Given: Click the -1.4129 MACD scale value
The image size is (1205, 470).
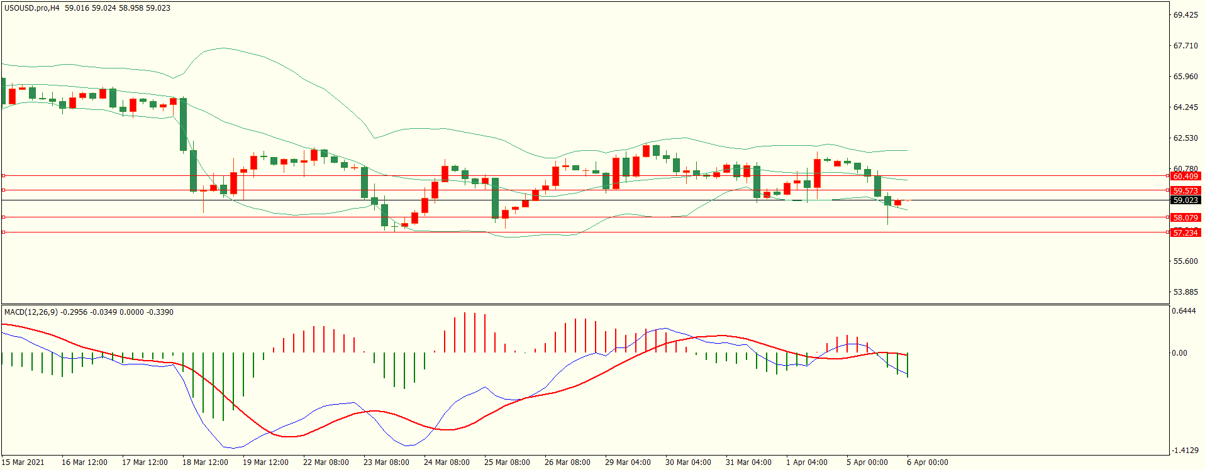Looking at the screenshot, I should pos(1185,451).
